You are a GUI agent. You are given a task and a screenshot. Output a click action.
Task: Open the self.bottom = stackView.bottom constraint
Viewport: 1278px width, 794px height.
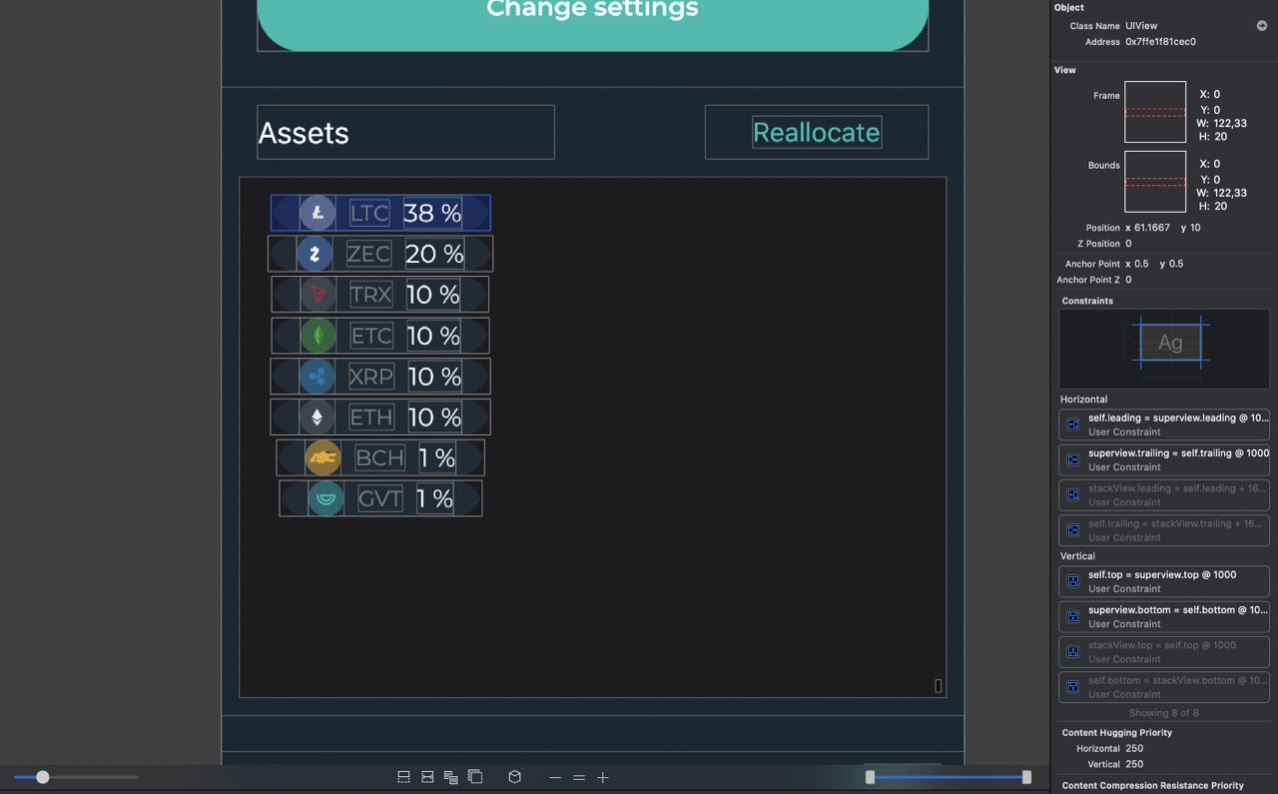1164,687
